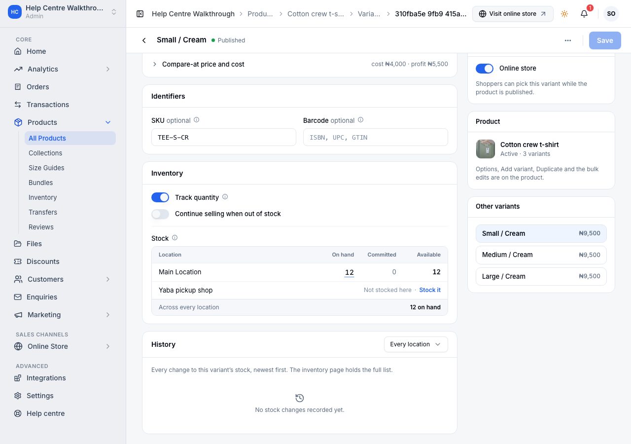Open the Medium / Cream variant
The image size is (631, 444).
coord(541,255)
